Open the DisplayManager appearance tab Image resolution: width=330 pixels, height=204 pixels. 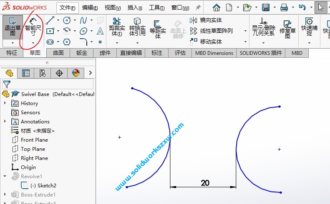[76, 73]
